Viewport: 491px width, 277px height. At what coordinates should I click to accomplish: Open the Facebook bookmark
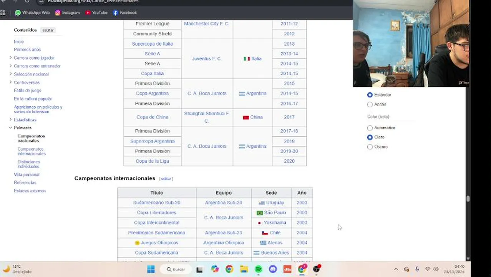click(125, 13)
